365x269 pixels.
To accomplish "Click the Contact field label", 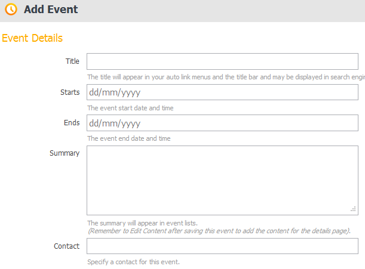I will pyautogui.click(x=66, y=246).
